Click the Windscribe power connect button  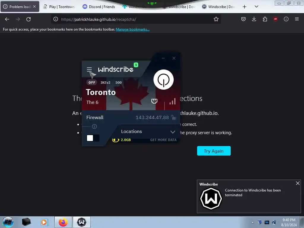tap(164, 80)
